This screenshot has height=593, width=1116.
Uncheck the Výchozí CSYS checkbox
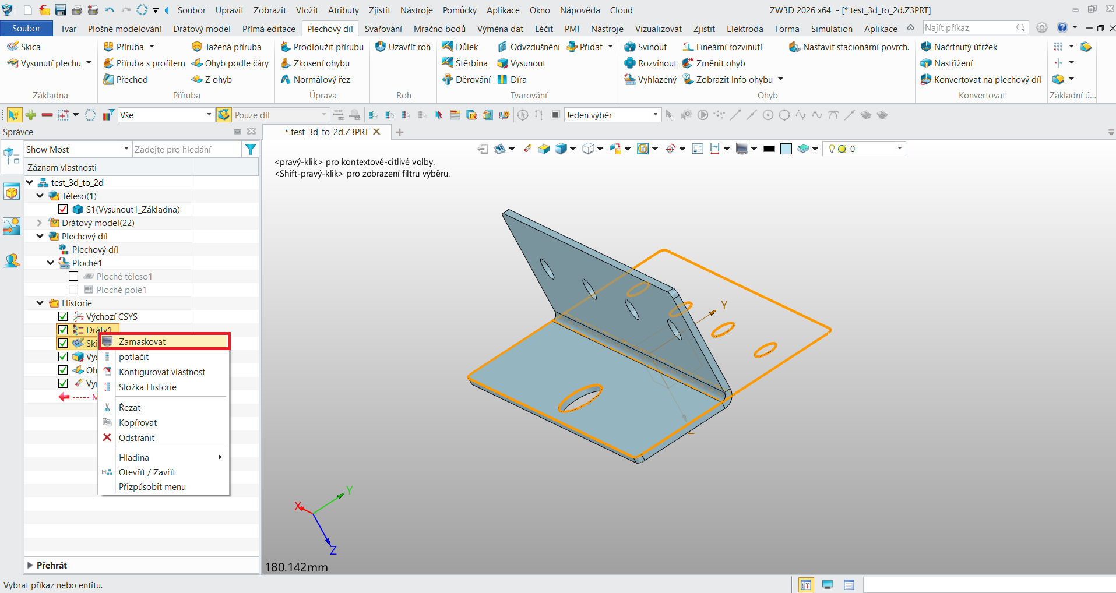coord(63,316)
